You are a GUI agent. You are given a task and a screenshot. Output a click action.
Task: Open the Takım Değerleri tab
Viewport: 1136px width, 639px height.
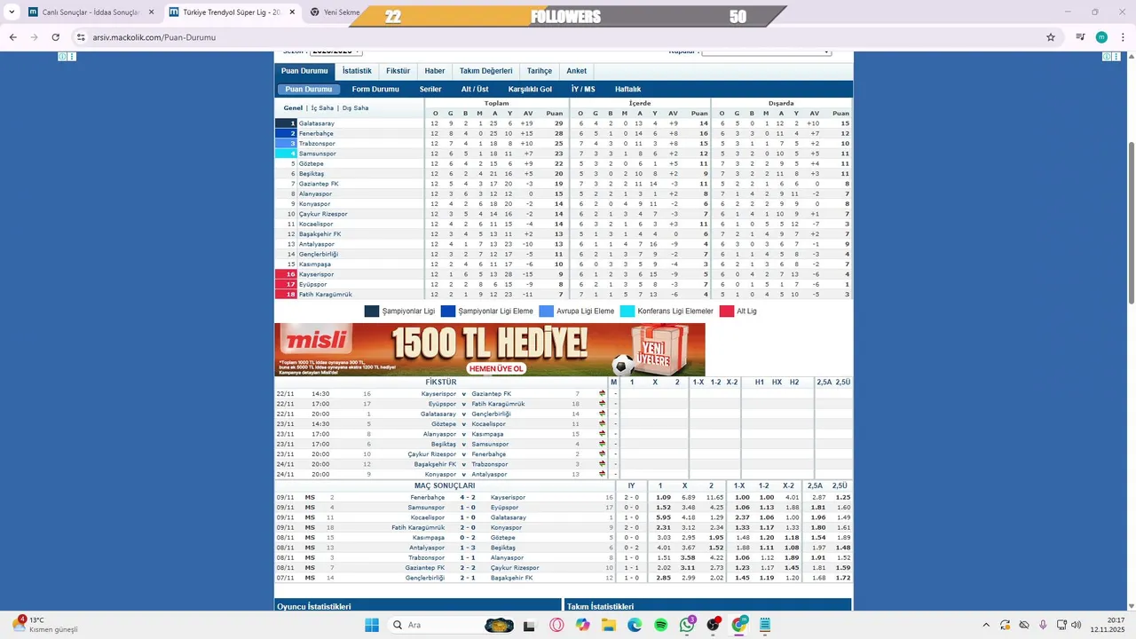coord(485,71)
